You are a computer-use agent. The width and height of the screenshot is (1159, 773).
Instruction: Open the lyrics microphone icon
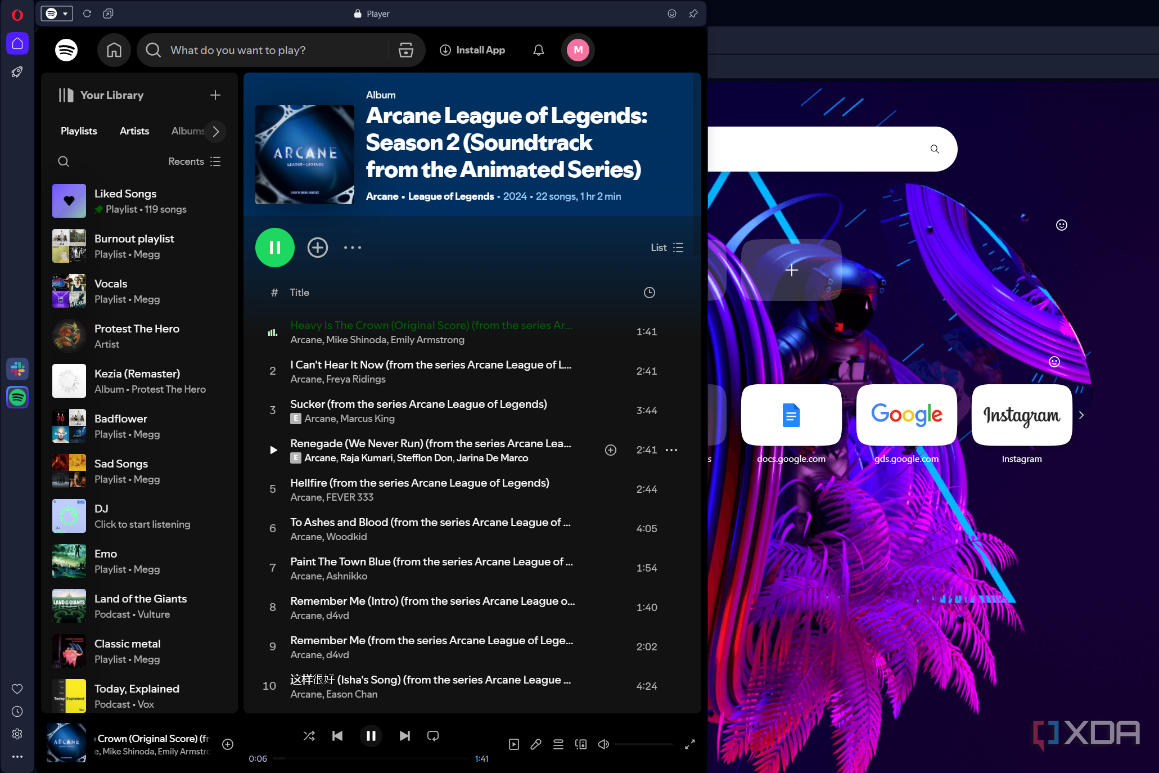[x=536, y=744]
